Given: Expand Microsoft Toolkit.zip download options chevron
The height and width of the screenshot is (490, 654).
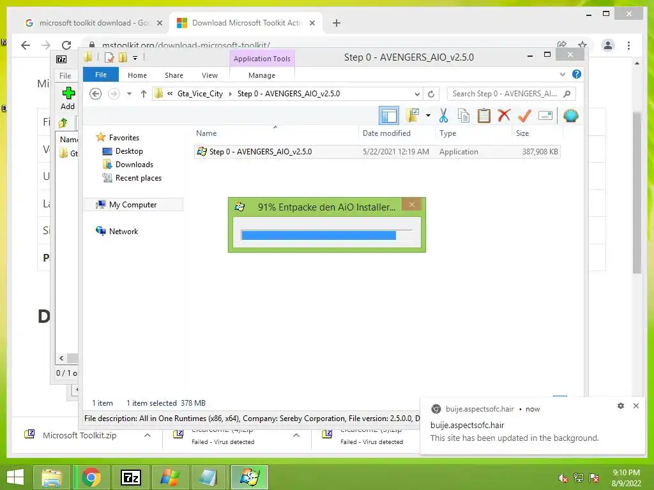Looking at the screenshot, I should click(x=148, y=435).
